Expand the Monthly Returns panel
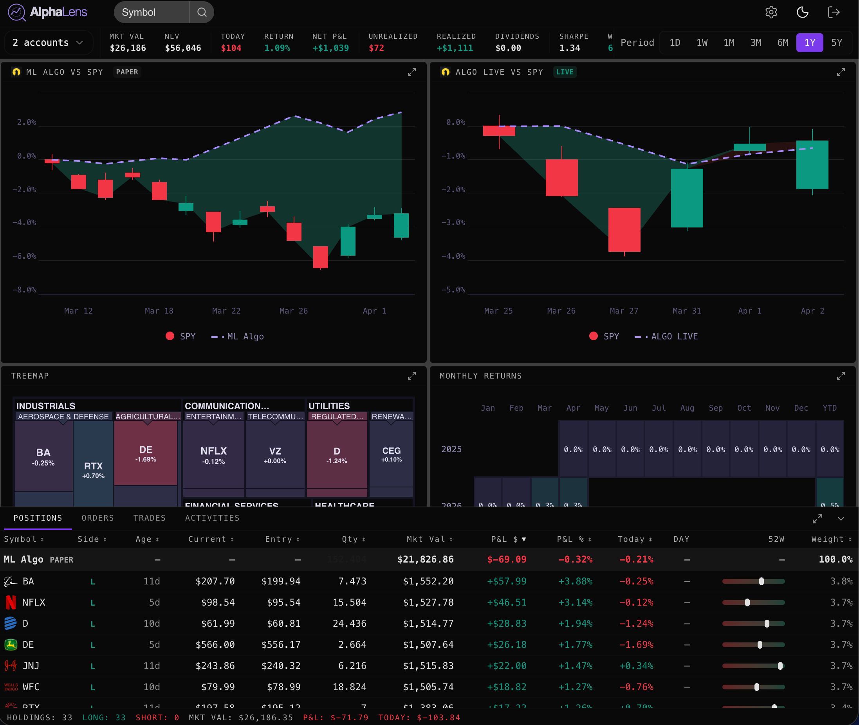The image size is (859, 725). (841, 376)
